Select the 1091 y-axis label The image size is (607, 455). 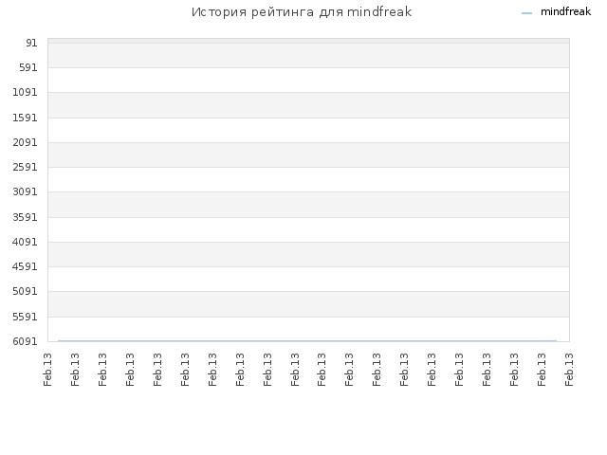coord(26,93)
